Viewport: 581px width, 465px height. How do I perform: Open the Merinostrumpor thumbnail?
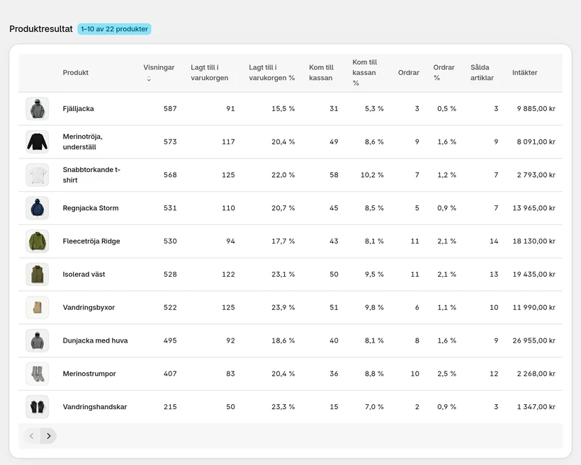click(37, 374)
